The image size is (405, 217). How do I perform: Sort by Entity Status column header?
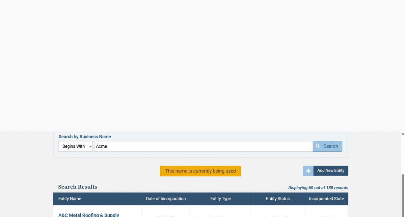pos(278,199)
